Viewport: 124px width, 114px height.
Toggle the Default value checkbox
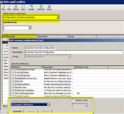coord(73,100)
